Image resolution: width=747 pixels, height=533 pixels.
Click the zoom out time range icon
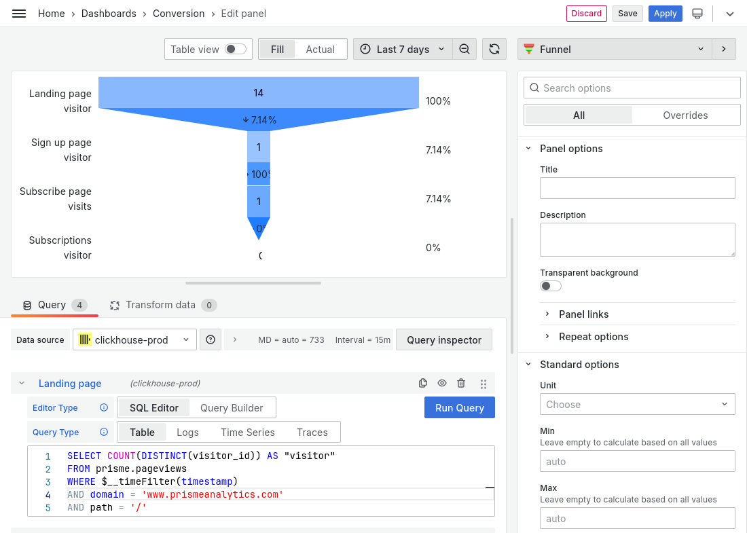point(464,49)
